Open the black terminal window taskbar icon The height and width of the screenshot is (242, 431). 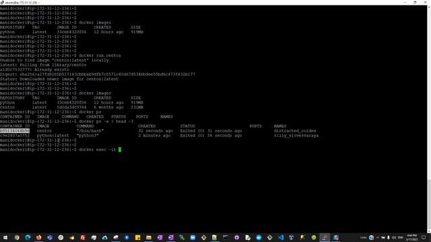226,237
